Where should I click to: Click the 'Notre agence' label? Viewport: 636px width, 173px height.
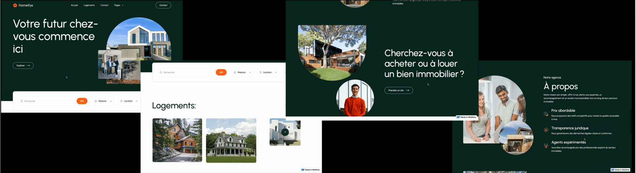552,78
